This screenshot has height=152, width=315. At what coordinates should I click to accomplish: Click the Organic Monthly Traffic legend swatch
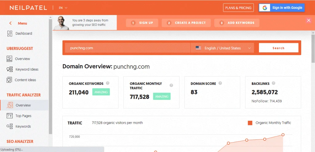click(x=250, y=123)
